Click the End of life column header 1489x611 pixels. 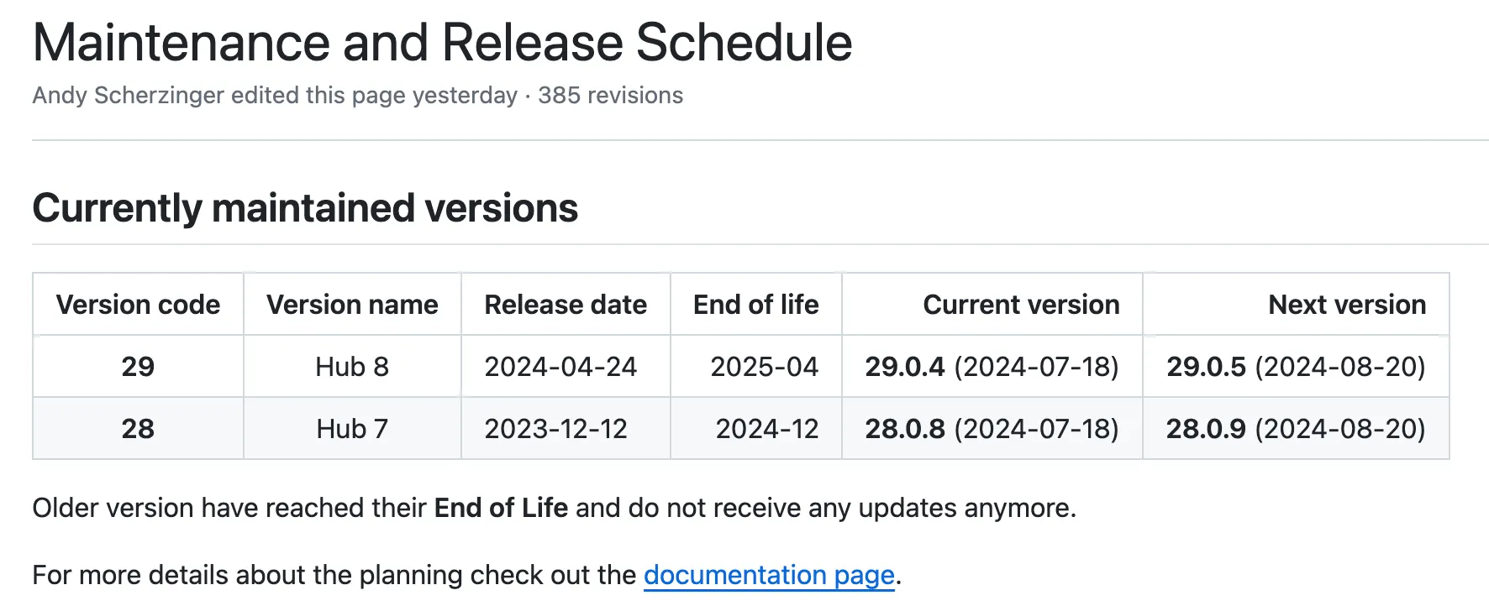pyautogui.click(x=755, y=305)
